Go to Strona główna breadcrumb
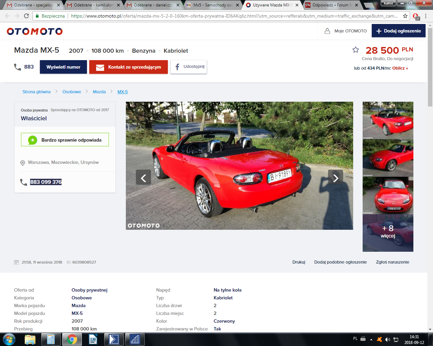Viewport: 433px width, 346px height. point(37,92)
